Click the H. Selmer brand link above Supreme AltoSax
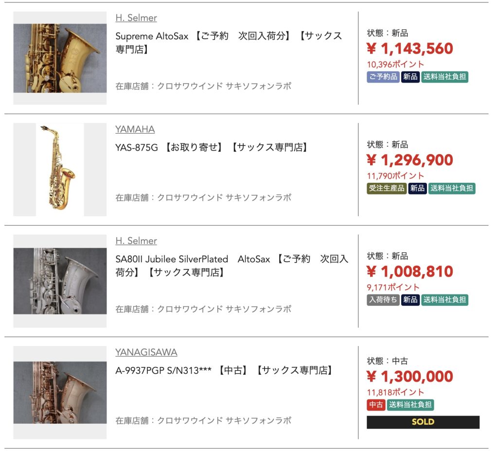This screenshot has width=498, height=451. (136, 18)
